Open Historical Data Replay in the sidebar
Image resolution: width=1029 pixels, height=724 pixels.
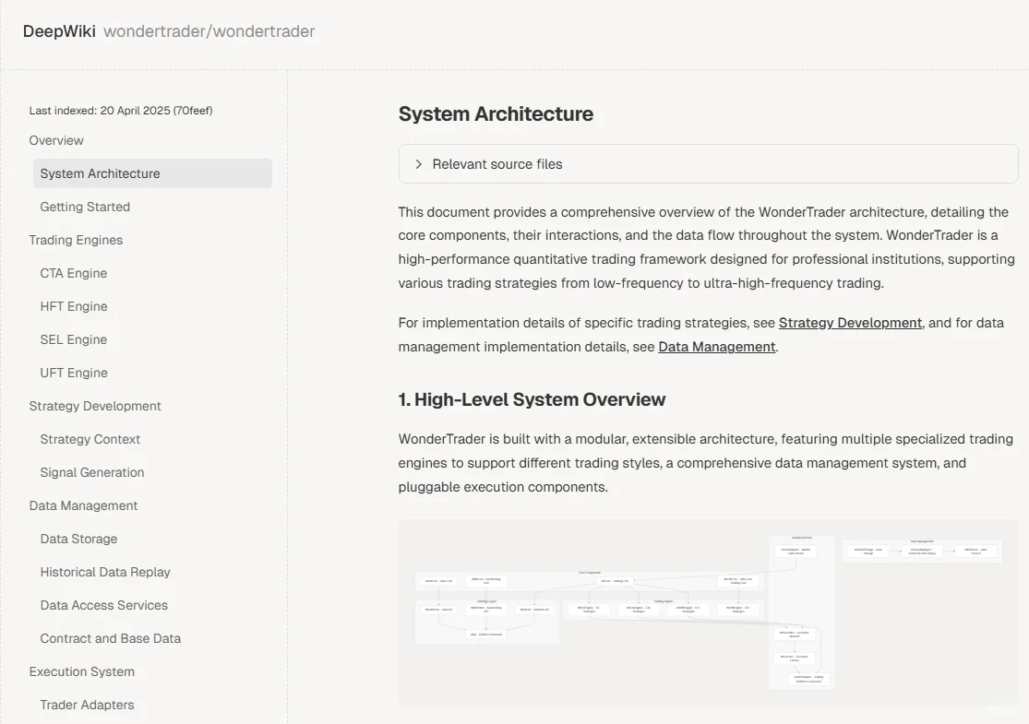point(105,572)
